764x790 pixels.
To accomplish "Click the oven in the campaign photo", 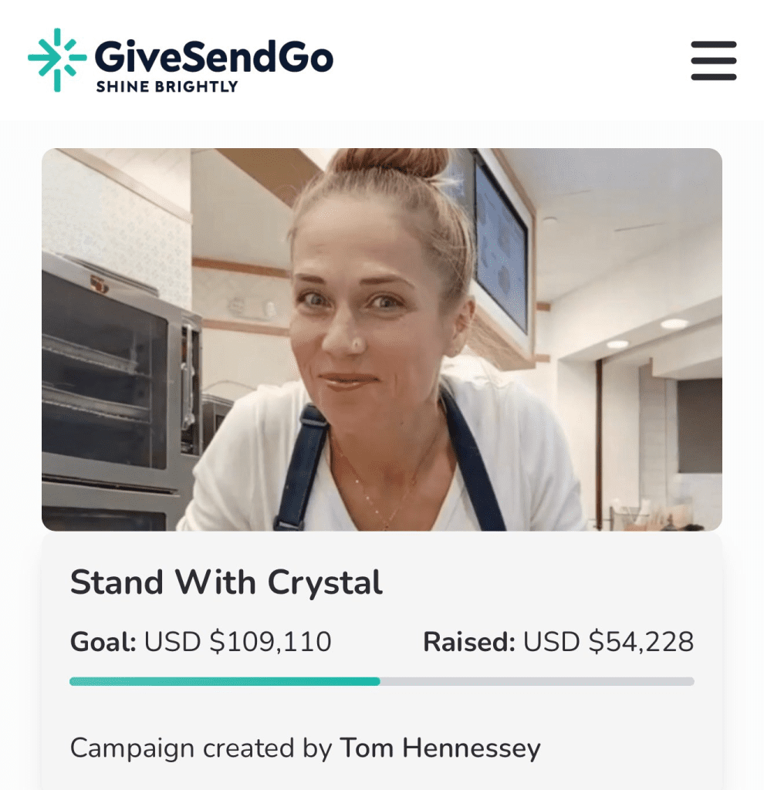I will (x=121, y=393).
